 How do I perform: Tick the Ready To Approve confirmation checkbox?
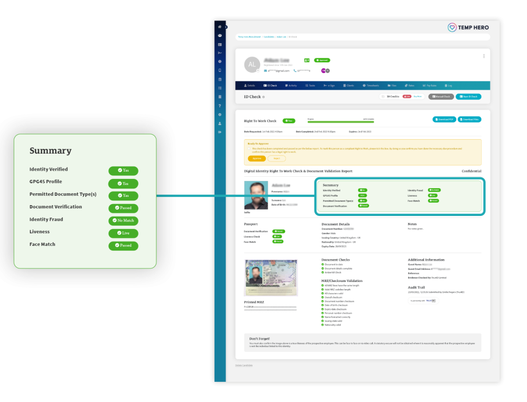[x=249, y=148]
